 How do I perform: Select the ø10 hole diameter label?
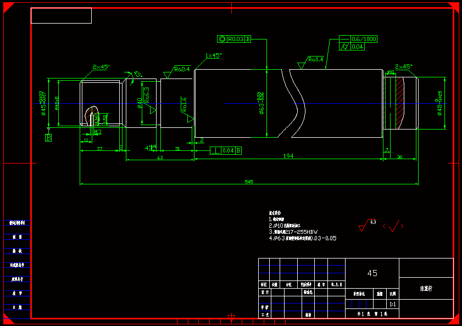click(391, 72)
